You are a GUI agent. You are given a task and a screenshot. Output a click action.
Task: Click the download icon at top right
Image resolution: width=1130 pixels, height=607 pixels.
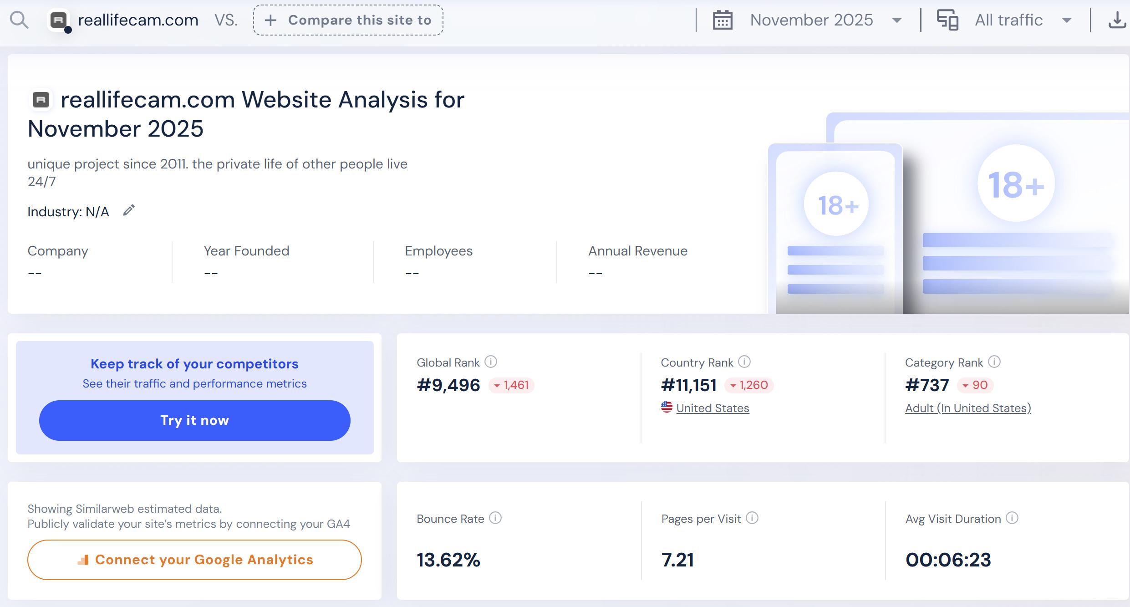coord(1117,20)
